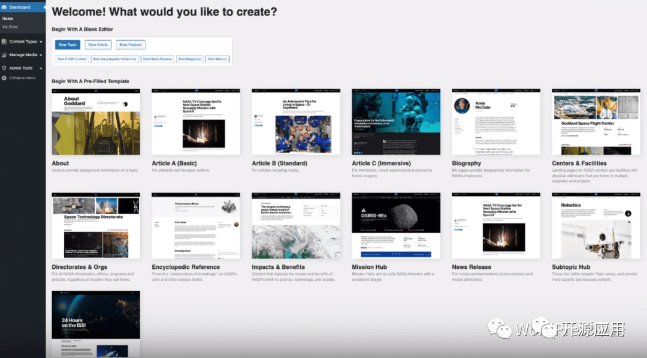Click the Collapse menu arrow icon
647x358 pixels.
(5, 78)
